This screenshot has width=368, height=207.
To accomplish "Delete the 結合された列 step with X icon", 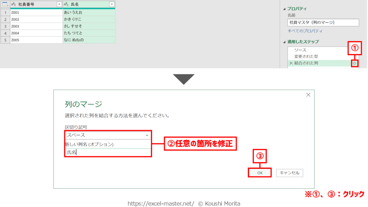I will pos(291,63).
